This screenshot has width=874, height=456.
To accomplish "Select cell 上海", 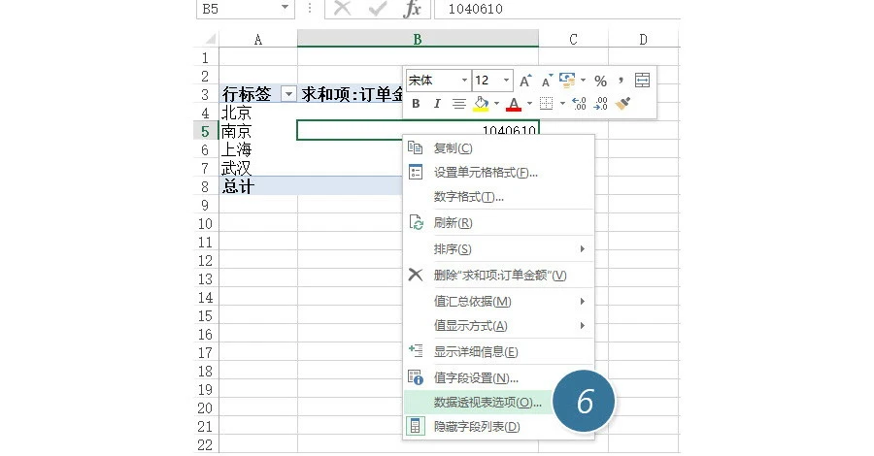I will point(258,149).
